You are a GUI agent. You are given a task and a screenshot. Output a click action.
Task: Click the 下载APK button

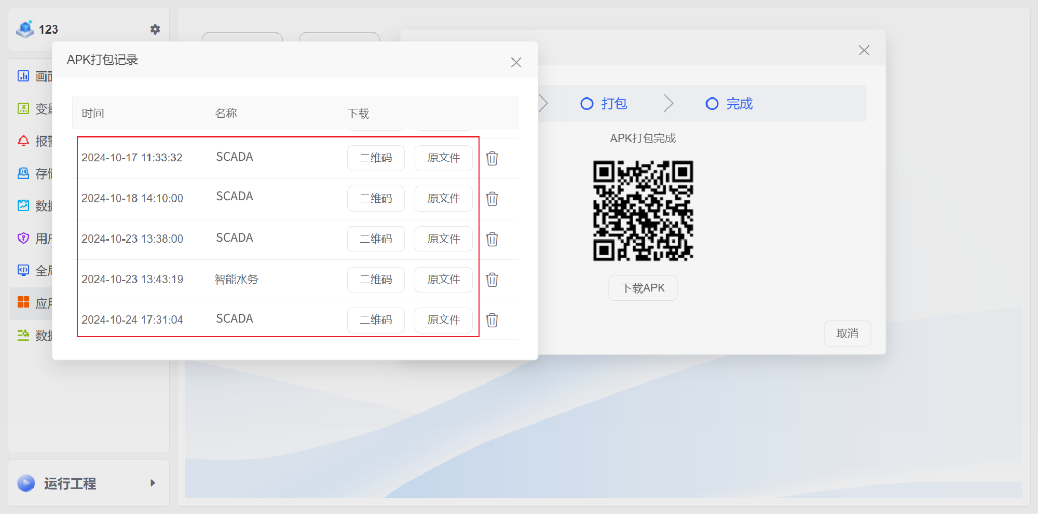click(x=643, y=288)
